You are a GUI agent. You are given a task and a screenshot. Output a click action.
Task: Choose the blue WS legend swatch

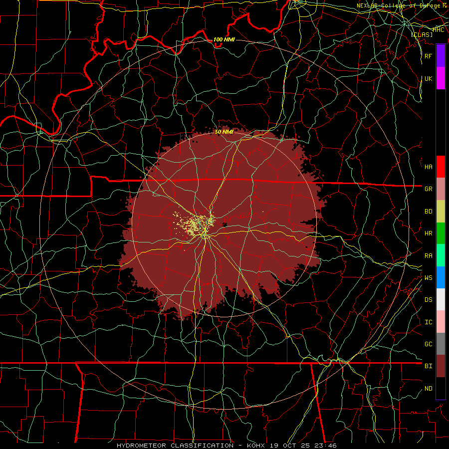pyautogui.click(x=441, y=277)
